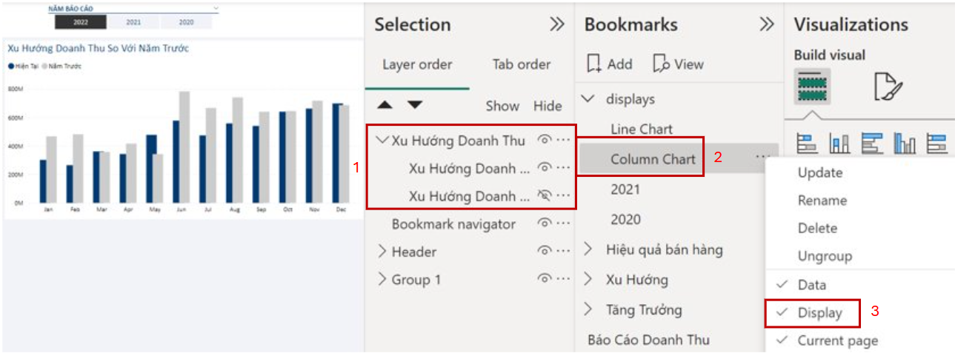Collapse the displays bookmark group

click(x=590, y=98)
